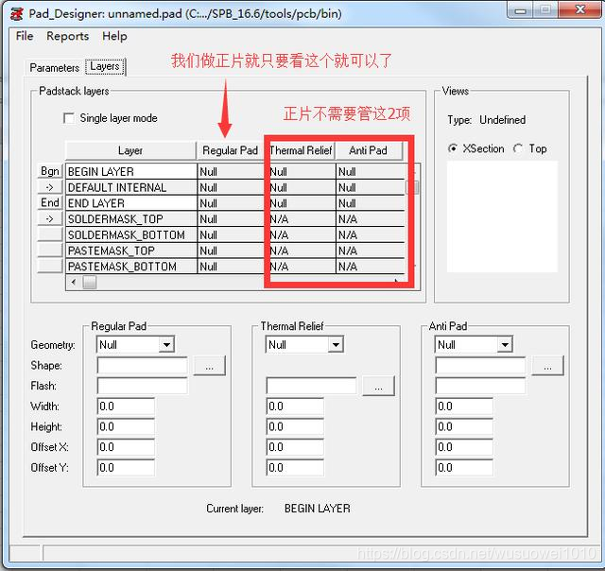Screen dimensions: 605x571
Task: Click the Pad Designer app icon in title bar
Action: 15,10
